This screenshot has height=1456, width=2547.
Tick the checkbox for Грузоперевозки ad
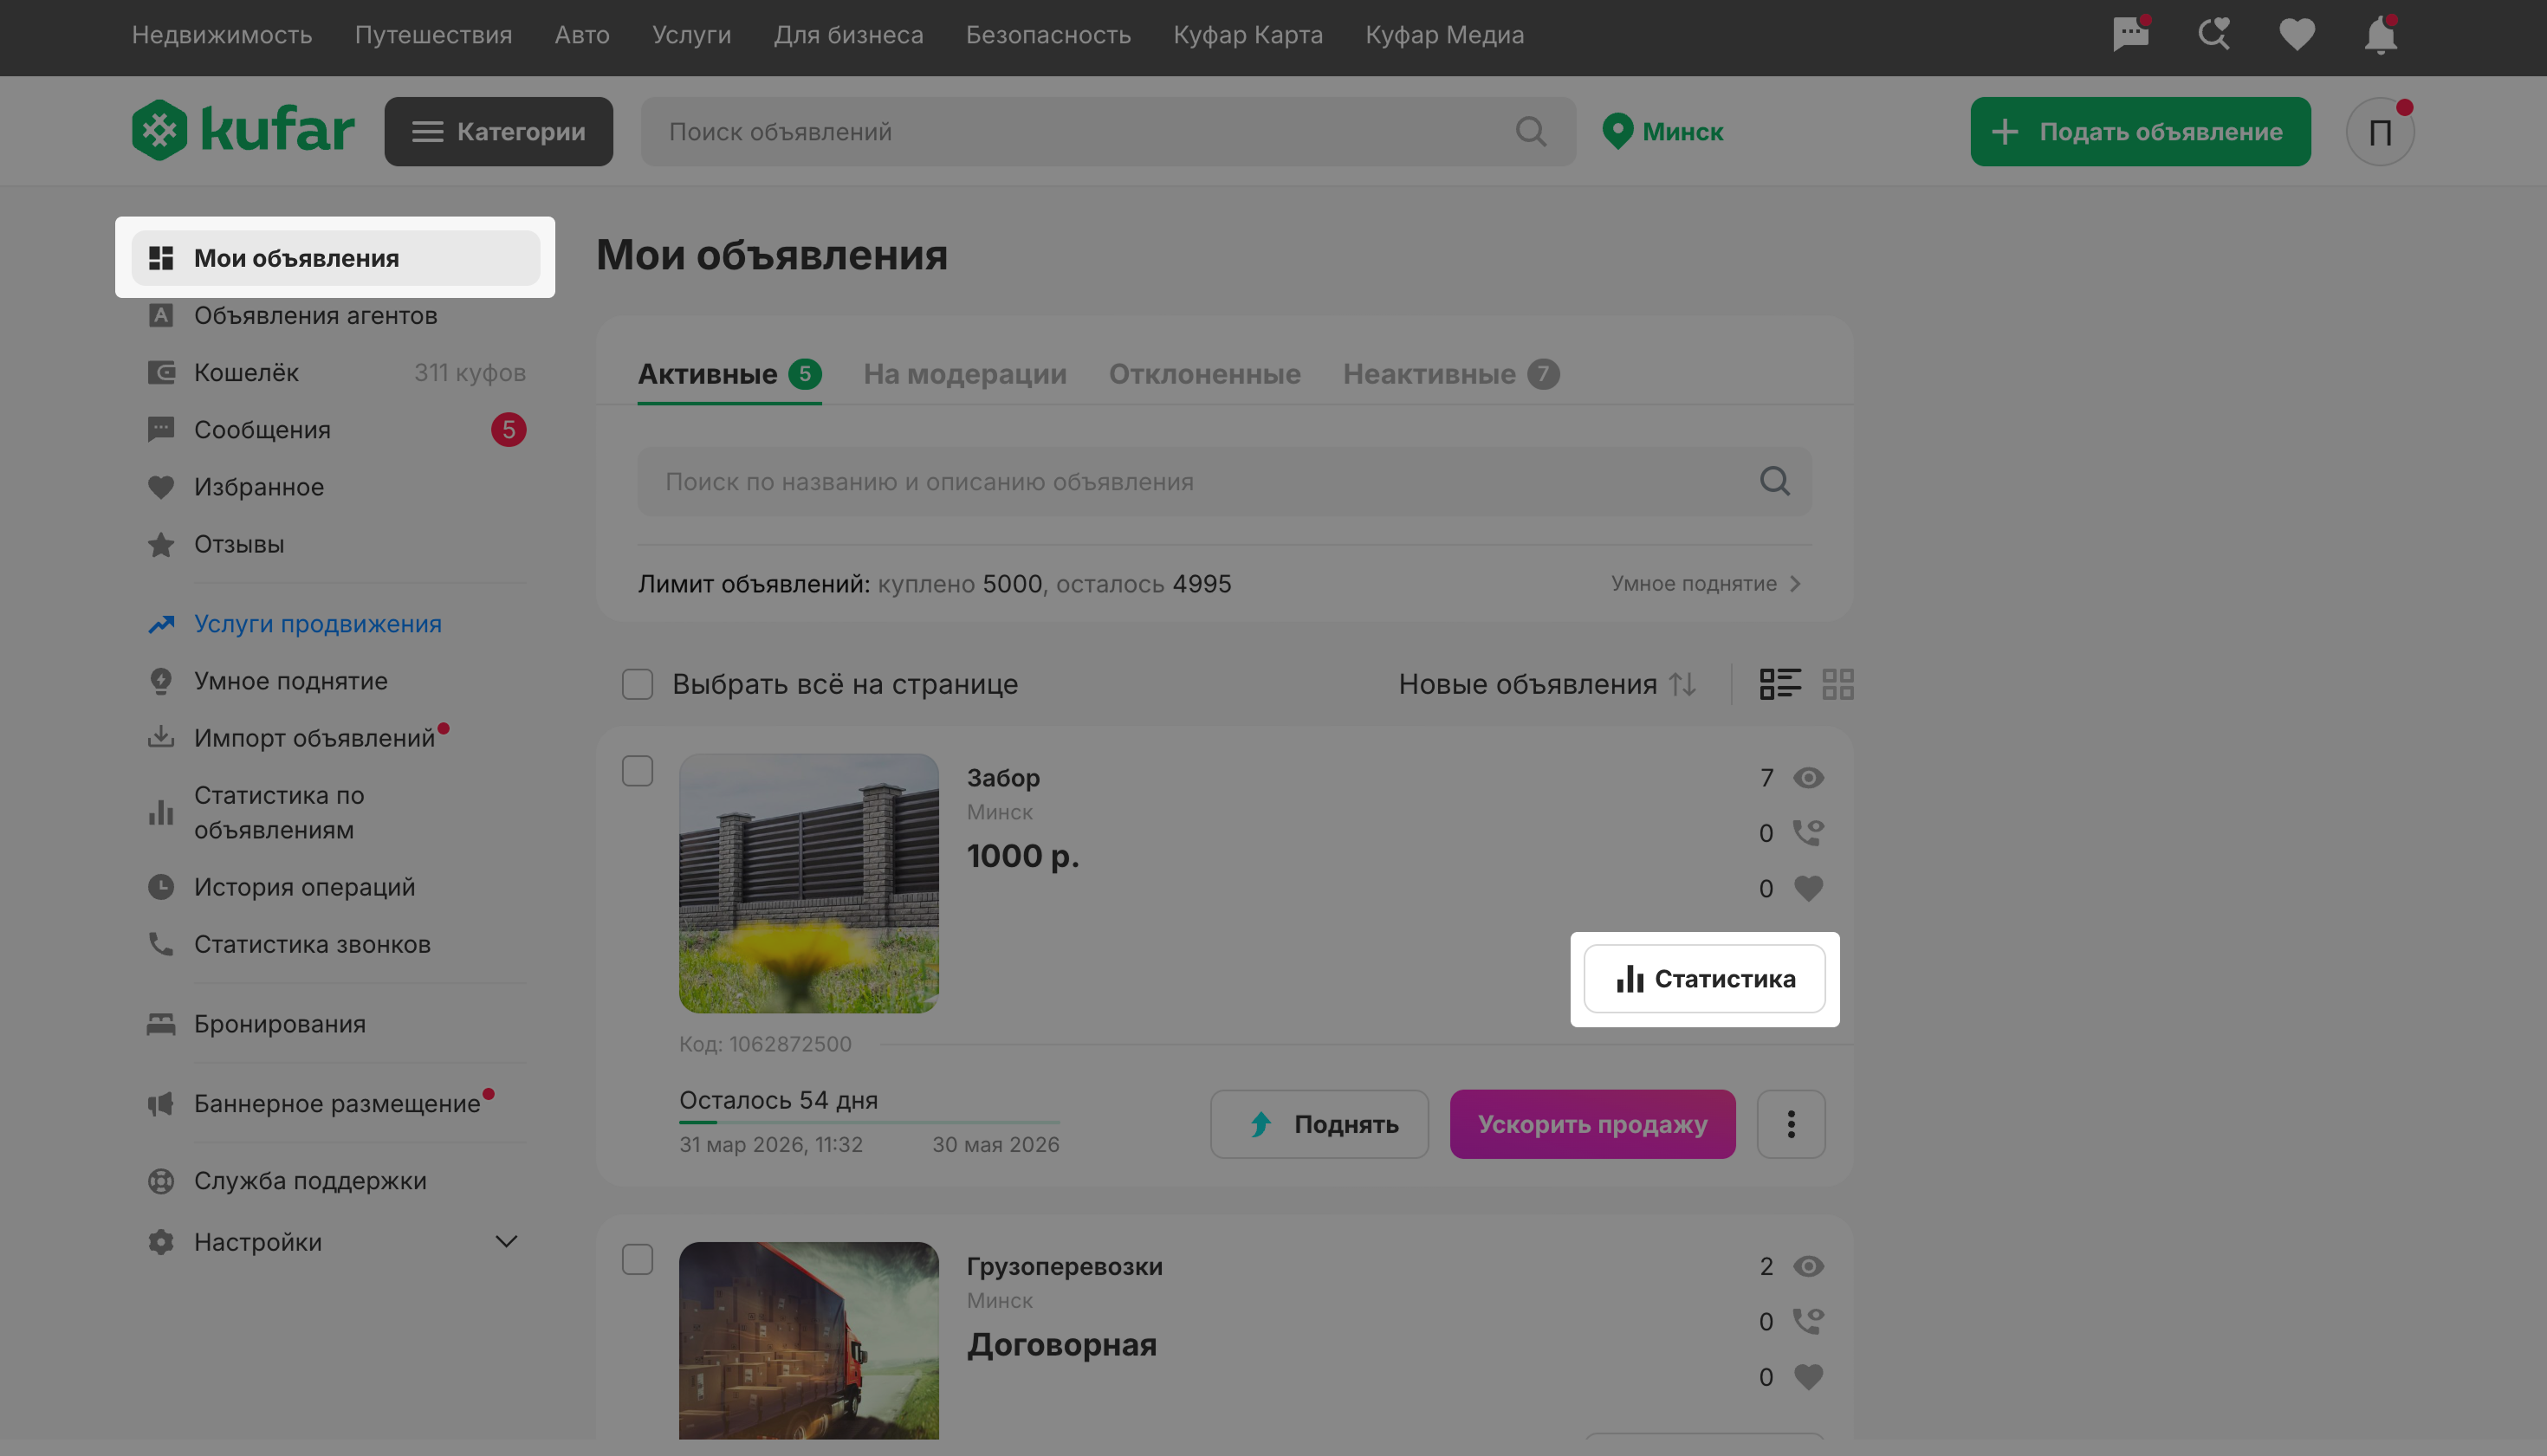coord(637,1259)
